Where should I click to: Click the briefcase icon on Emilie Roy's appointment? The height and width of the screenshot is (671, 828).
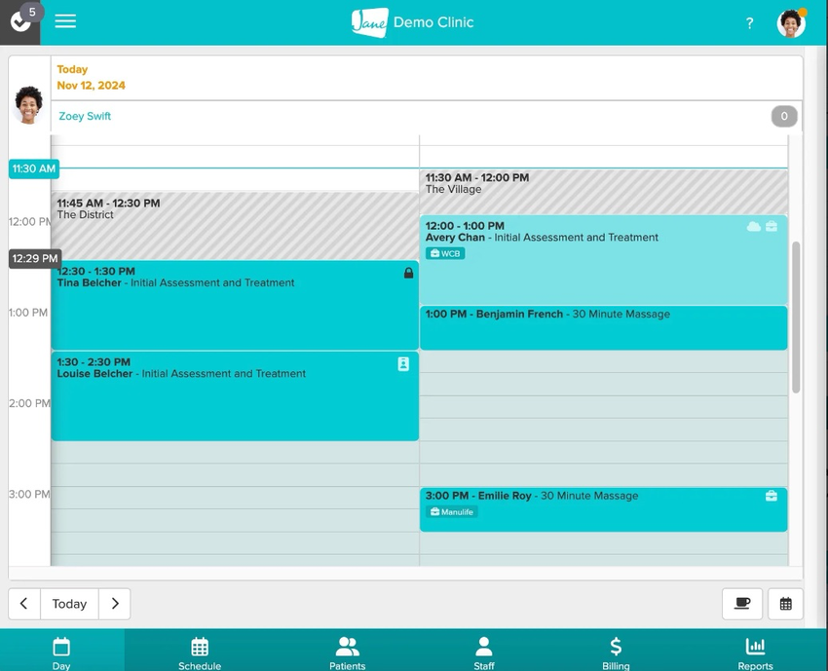[772, 496]
